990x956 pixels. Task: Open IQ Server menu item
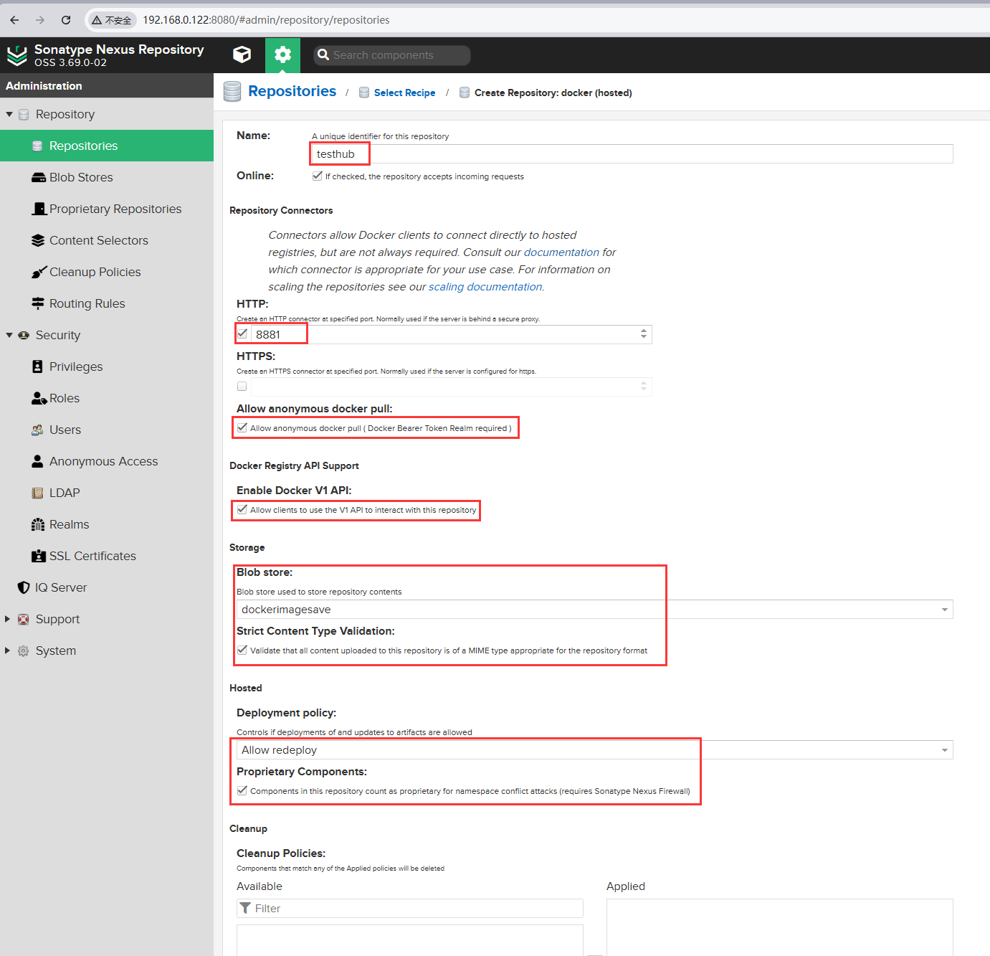pyautogui.click(x=107, y=587)
